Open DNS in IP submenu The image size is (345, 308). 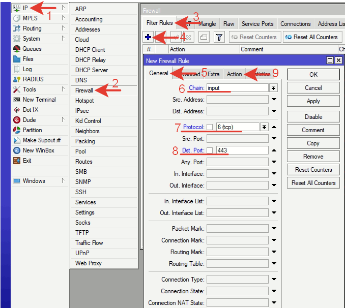104,80
